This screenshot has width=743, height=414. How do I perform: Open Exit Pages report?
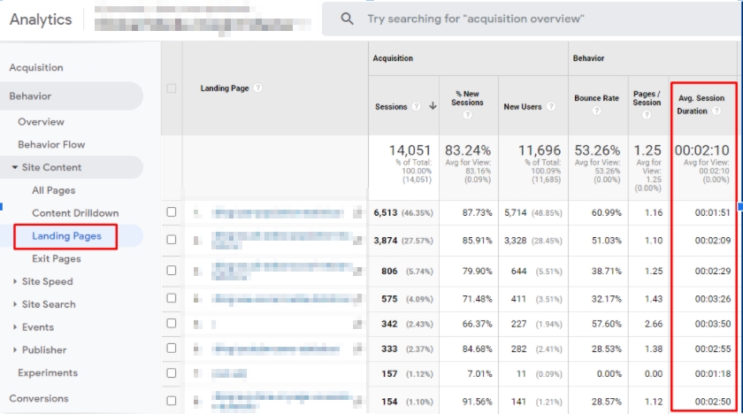coord(56,258)
